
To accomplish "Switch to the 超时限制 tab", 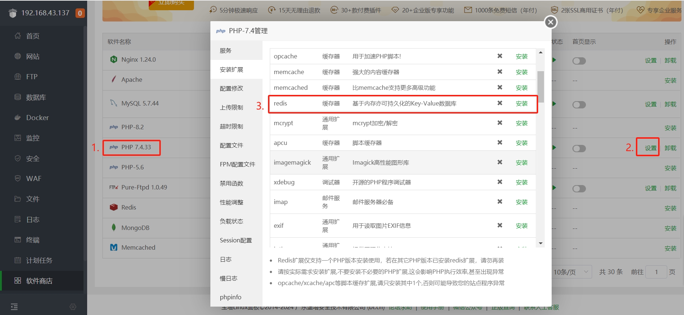I will [x=236, y=126].
